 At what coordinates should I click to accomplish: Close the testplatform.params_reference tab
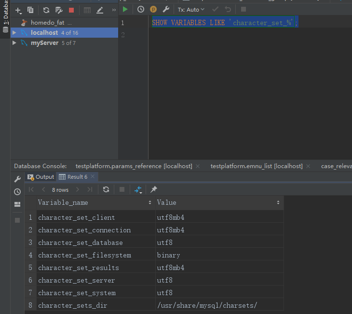198,166
